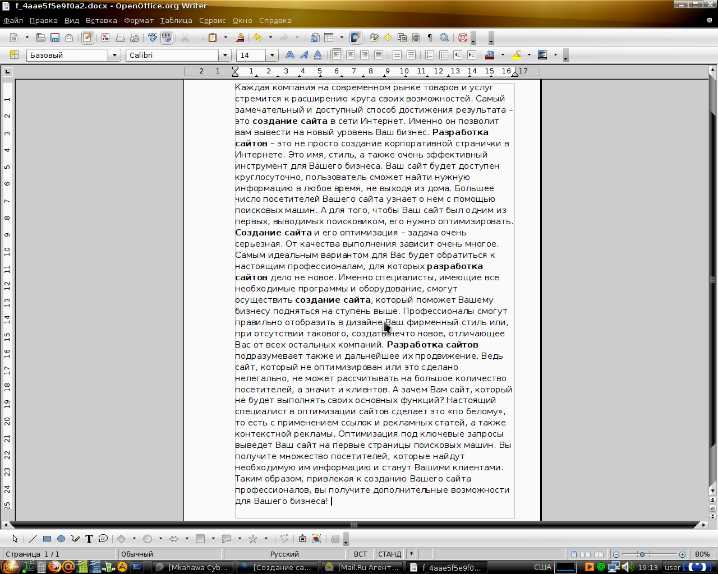Expand the Paste options arrow

tap(225, 38)
